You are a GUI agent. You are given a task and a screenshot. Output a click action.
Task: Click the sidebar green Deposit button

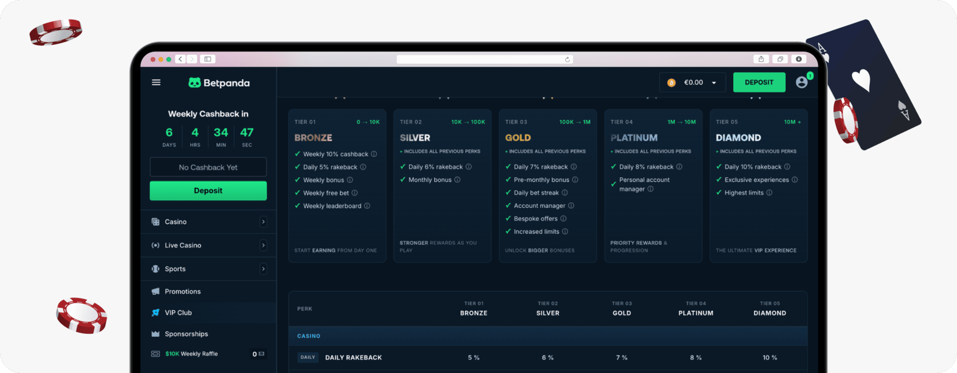pyautogui.click(x=208, y=191)
